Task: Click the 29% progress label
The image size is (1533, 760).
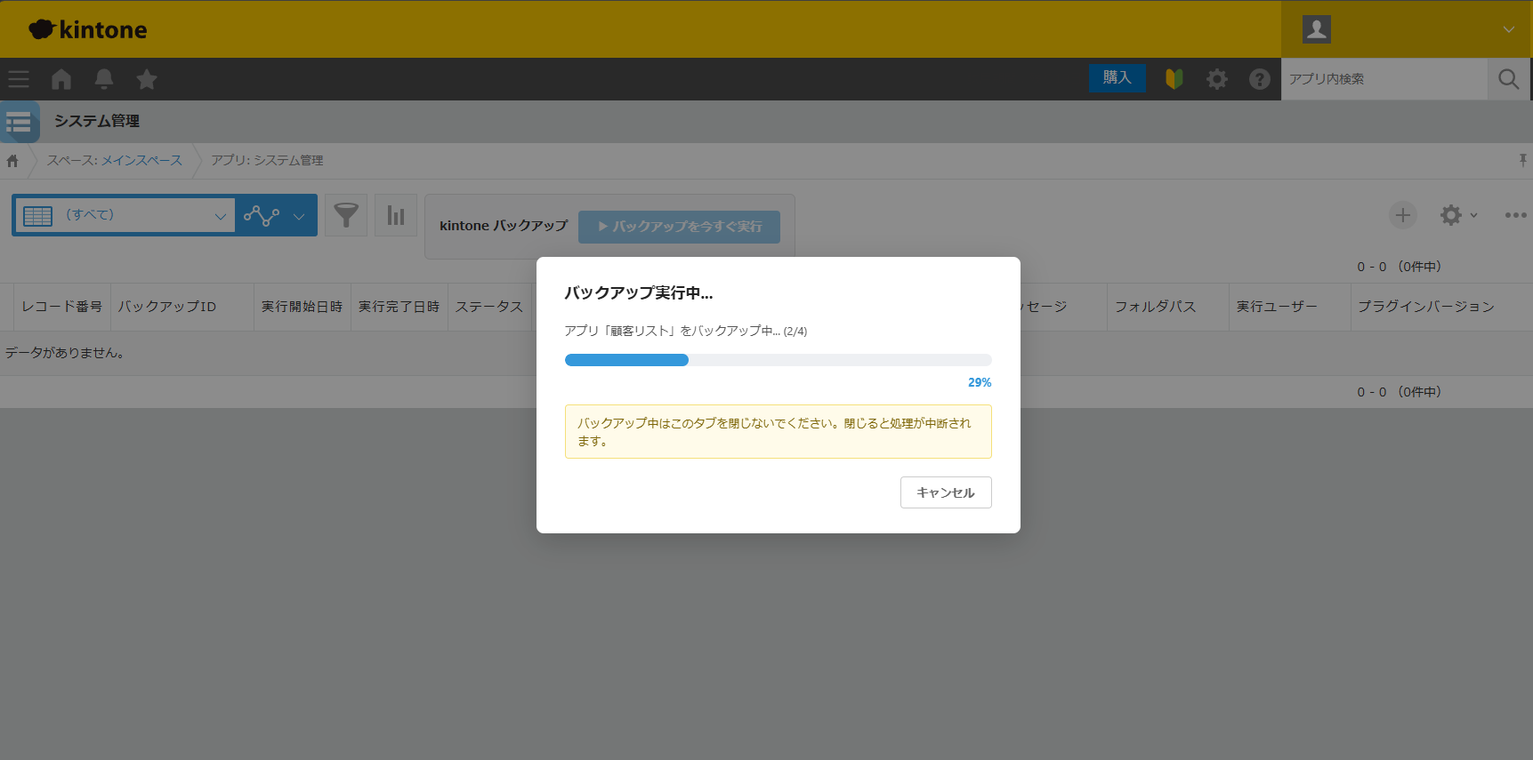Action: (980, 382)
